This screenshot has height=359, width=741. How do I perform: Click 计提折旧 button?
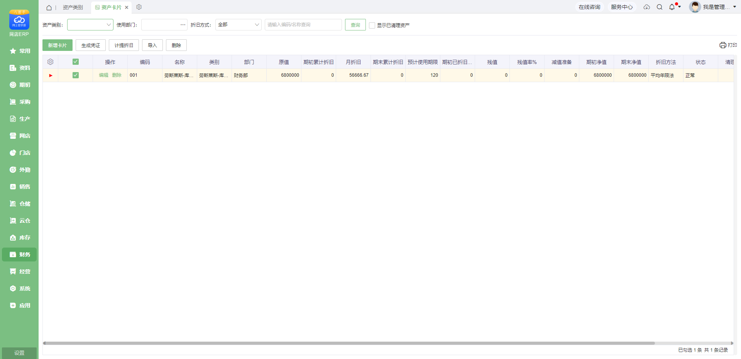click(124, 45)
